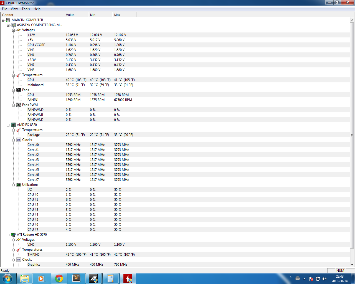Open the File menu
355x284 pixels.
coord(4,9)
